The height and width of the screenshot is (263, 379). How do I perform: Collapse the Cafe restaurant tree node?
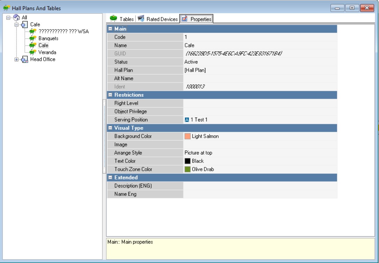click(16, 25)
